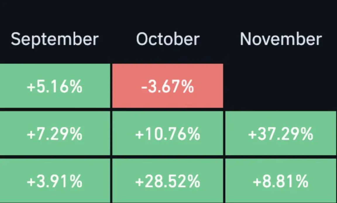The height and width of the screenshot is (203, 337).
Task: Open the +37.29% November cell
Action: tap(281, 134)
